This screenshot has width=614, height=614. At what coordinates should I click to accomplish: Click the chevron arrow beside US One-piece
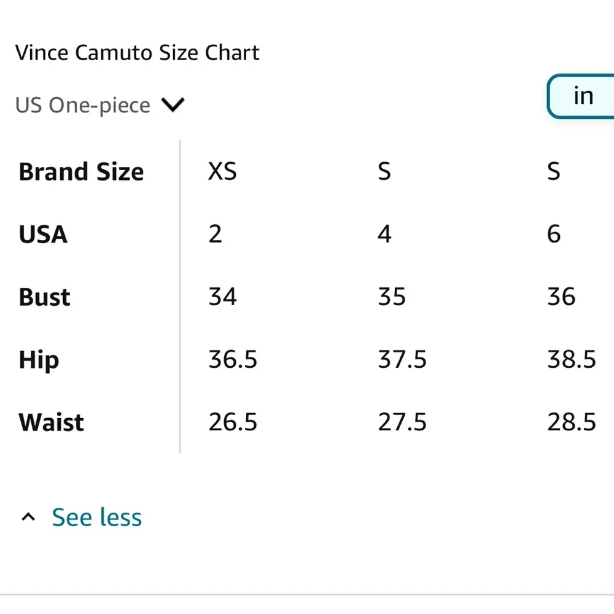pos(173,105)
